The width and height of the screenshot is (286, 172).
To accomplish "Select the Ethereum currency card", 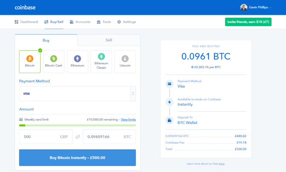I will tap(78, 62).
